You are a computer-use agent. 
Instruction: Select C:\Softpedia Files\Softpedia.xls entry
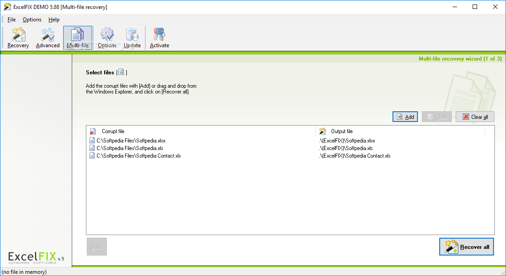130,148
